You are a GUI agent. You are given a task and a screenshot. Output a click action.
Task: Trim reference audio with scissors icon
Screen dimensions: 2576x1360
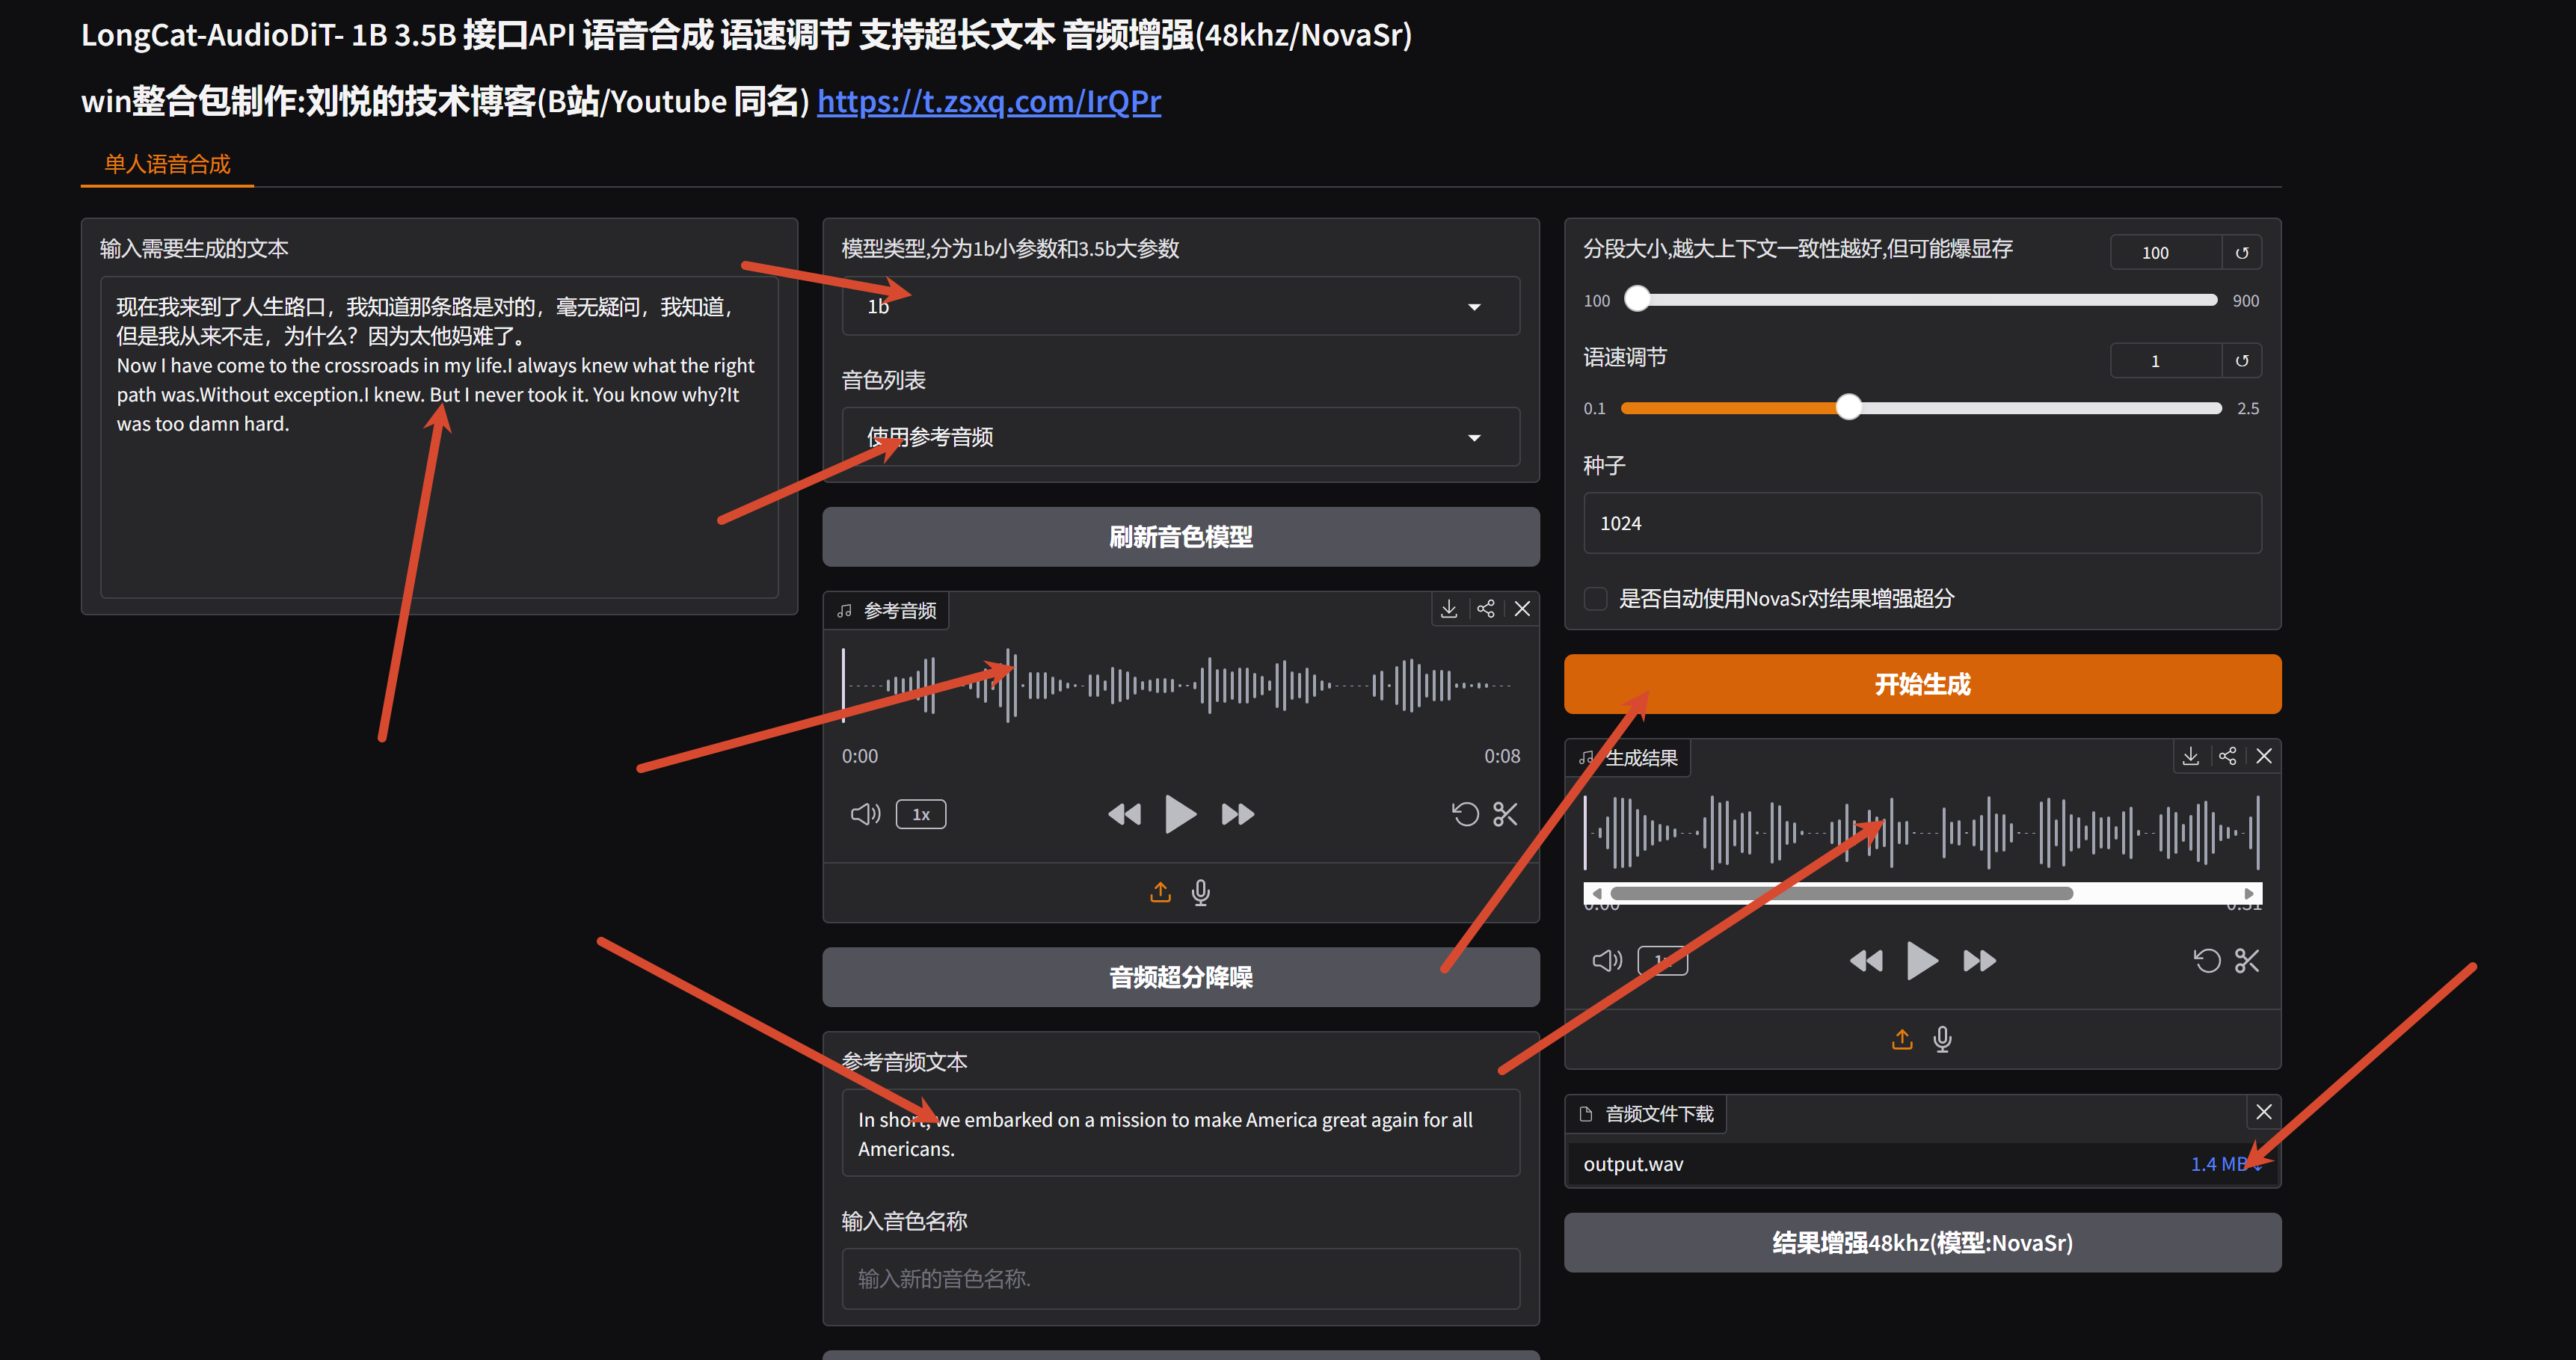coord(1505,814)
